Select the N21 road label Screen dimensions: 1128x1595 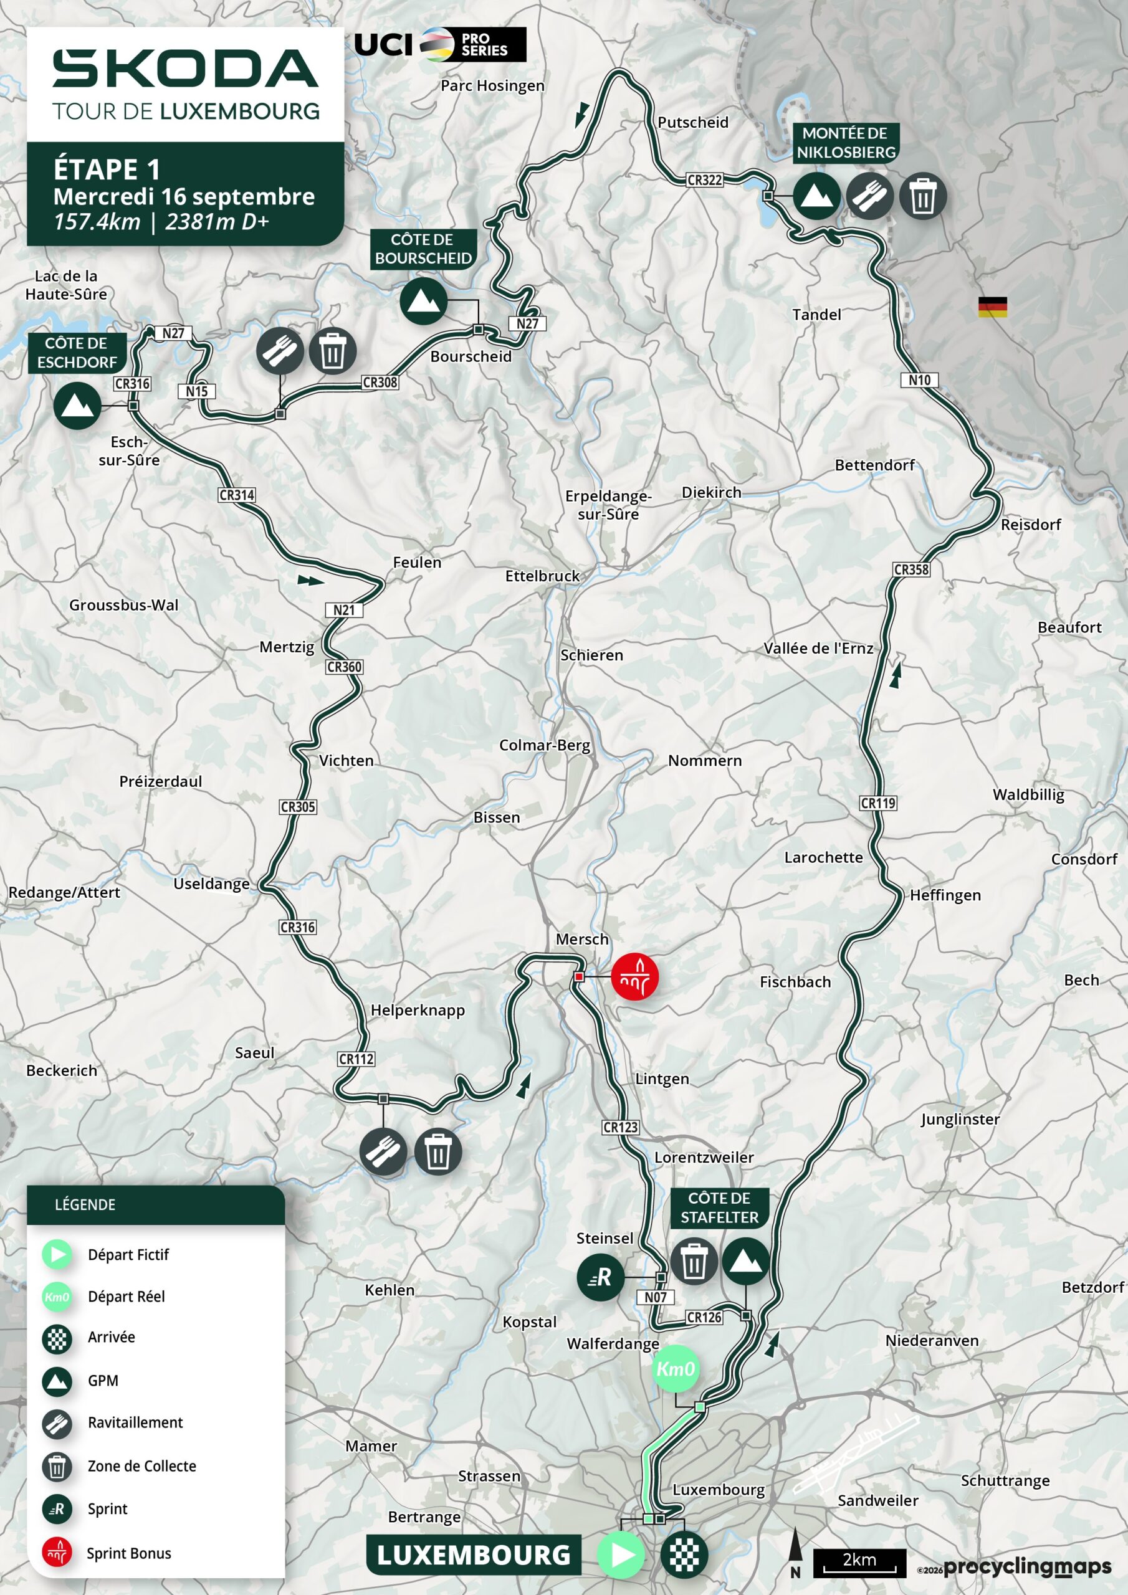tap(344, 610)
